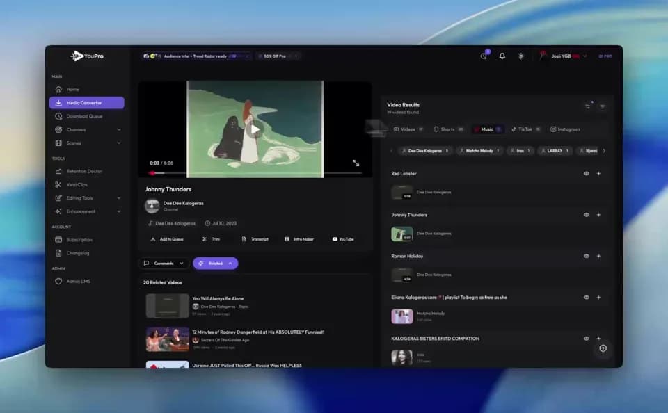668x413 pixels.
Task: Filter by Dee Dee Kalogeras chip
Action: [x=425, y=151]
